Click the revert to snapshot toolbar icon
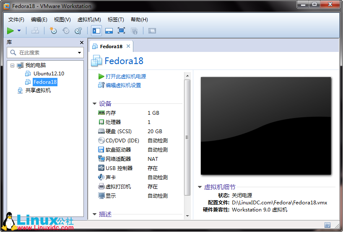 pyautogui.click(x=66, y=31)
